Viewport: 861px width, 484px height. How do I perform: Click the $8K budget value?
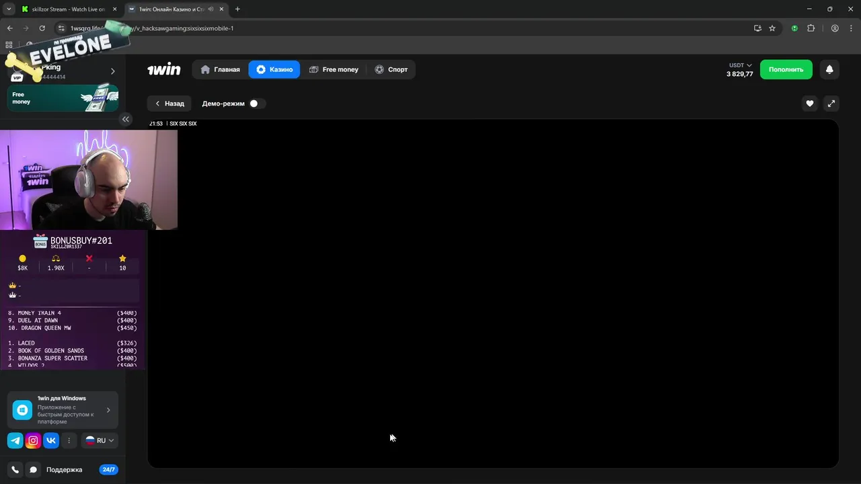click(x=23, y=268)
